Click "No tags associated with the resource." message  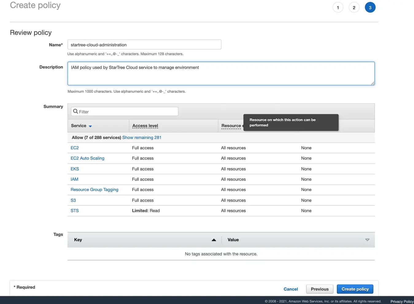coord(221,254)
